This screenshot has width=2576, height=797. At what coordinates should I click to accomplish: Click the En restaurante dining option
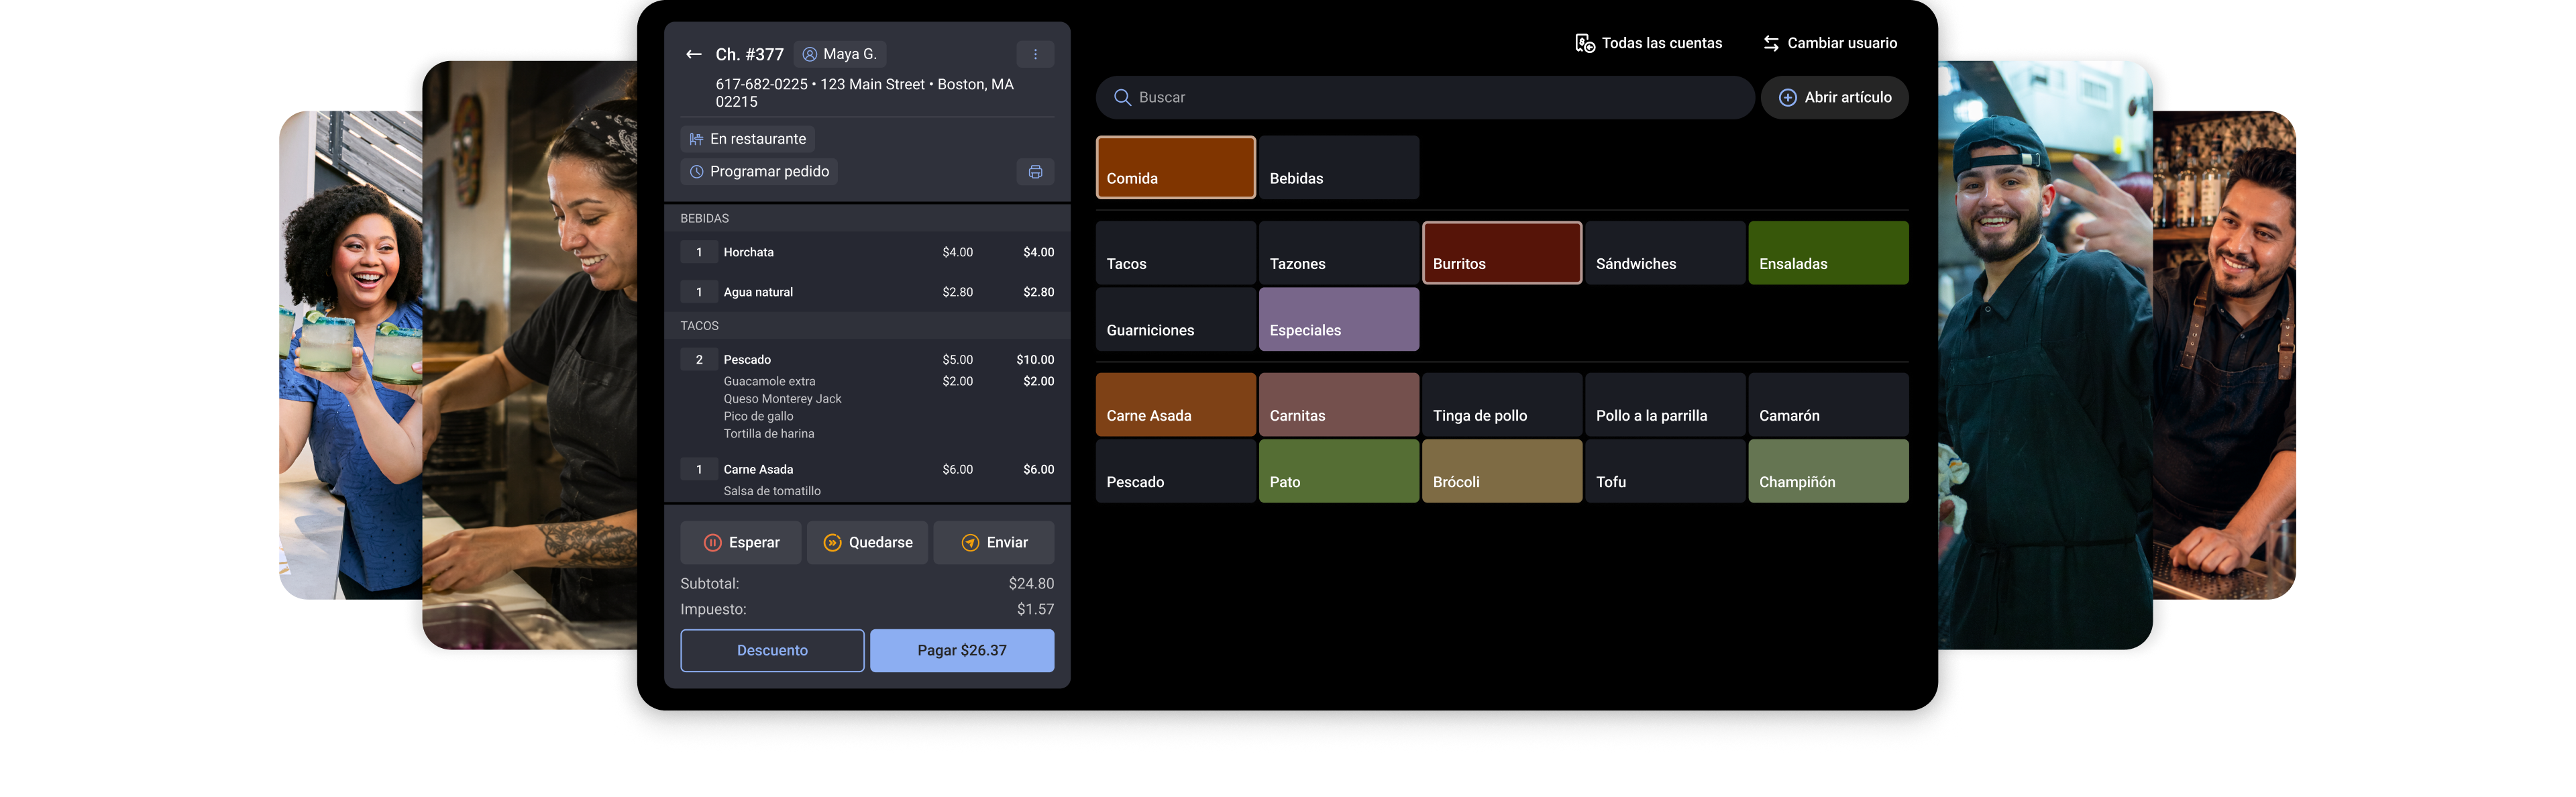tap(748, 139)
